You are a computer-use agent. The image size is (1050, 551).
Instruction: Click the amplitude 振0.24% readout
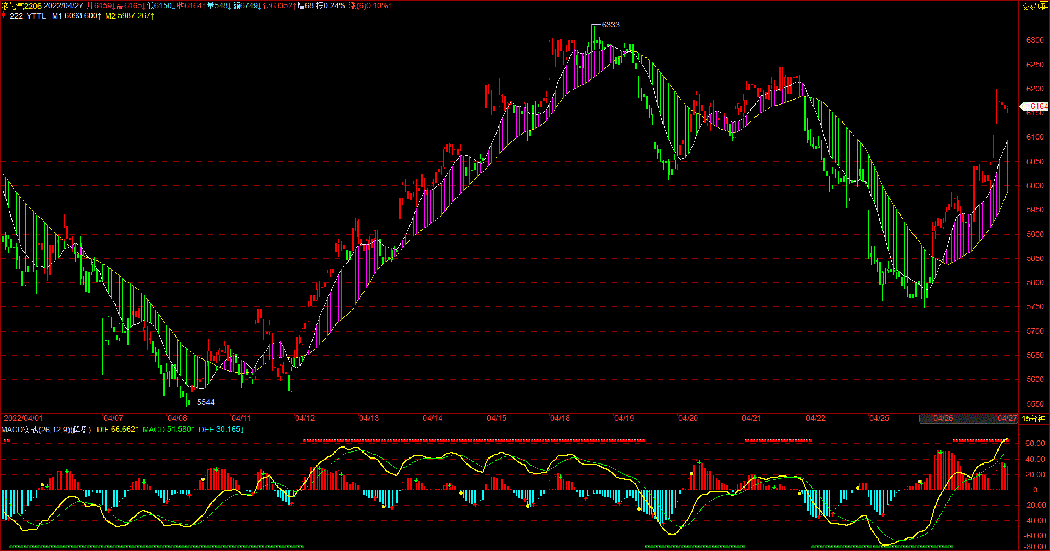click(331, 6)
